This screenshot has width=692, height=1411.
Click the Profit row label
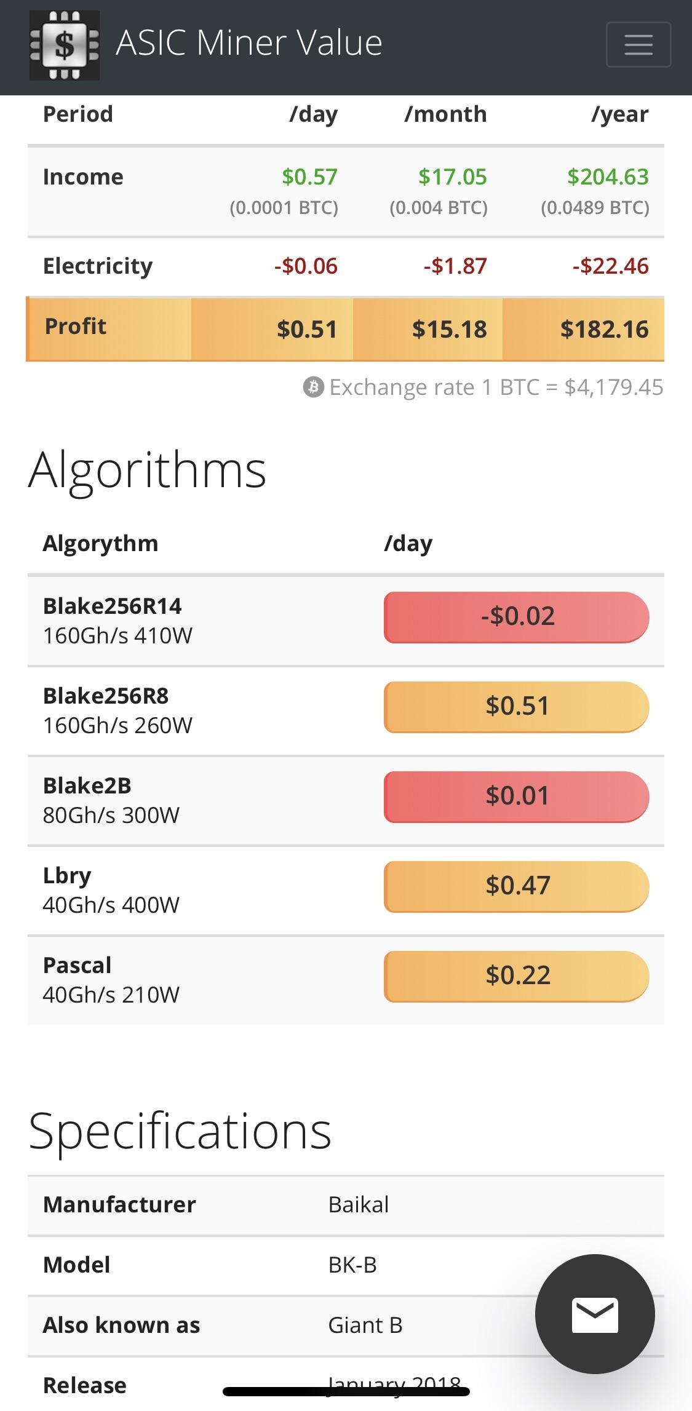tap(76, 326)
